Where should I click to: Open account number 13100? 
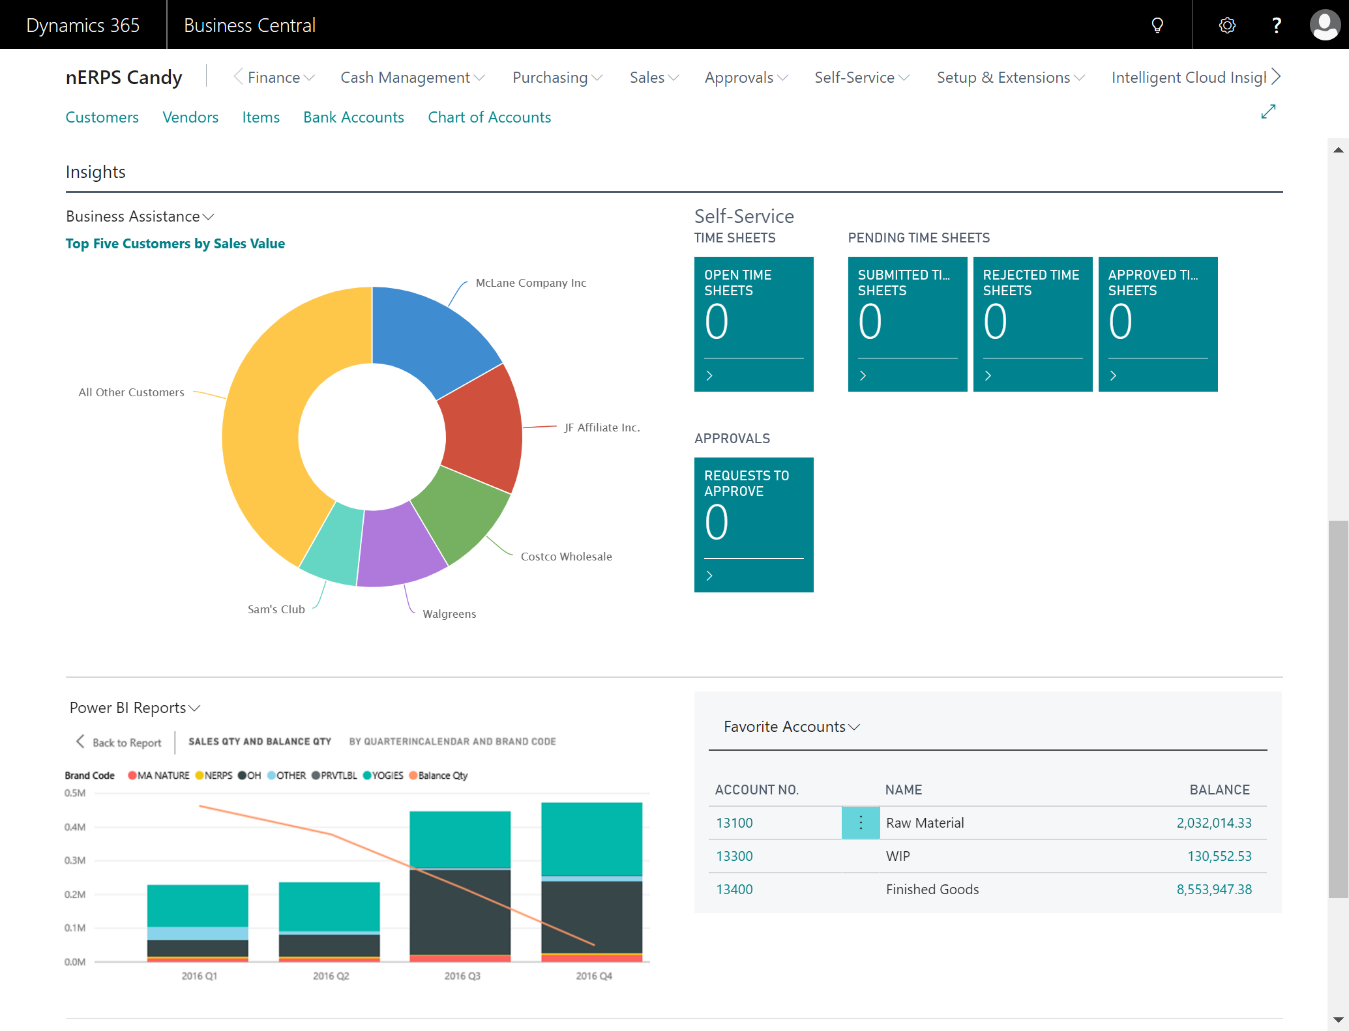click(x=734, y=823)
